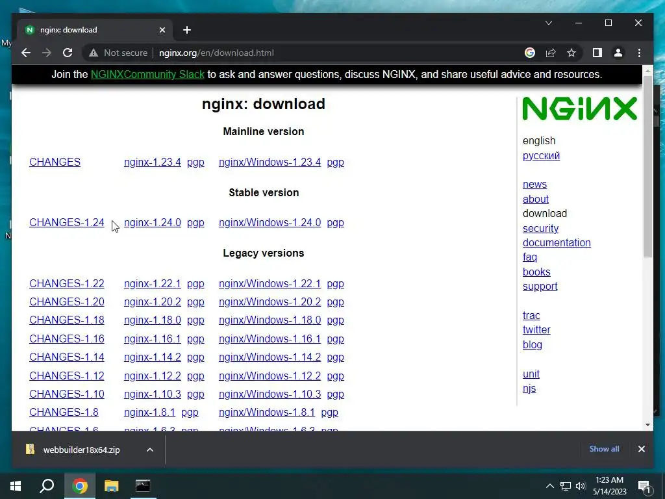
Task: Click Show all downloads
Action: pos(604,449)
